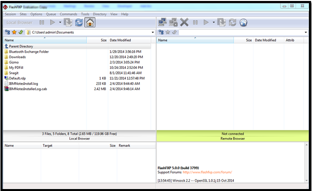
Task: Start remote transfer play button
Action: click(x=206, y=22)
